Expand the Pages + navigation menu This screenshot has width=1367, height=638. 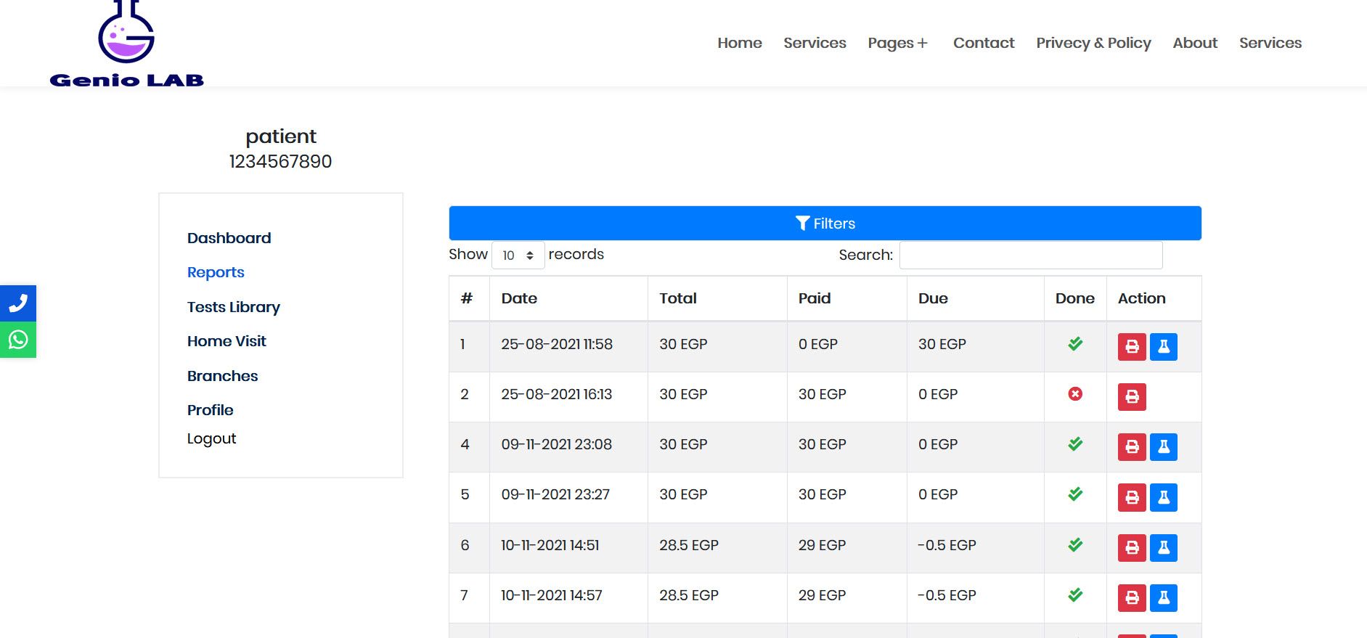[x=898, y=43]
